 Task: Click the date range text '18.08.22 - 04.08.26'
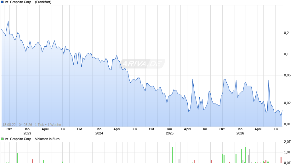pyautogui.click(x=17, y=125)
